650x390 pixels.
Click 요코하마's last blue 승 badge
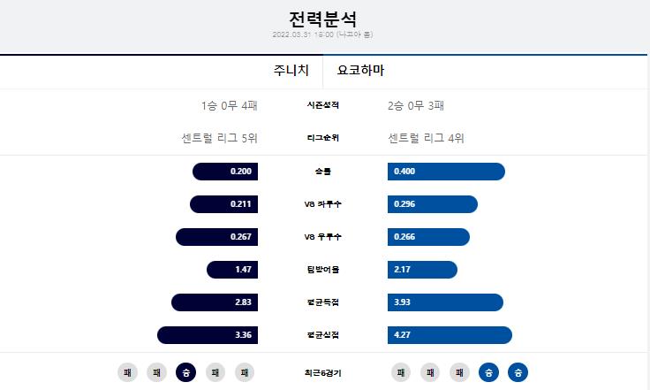(518, 372)
